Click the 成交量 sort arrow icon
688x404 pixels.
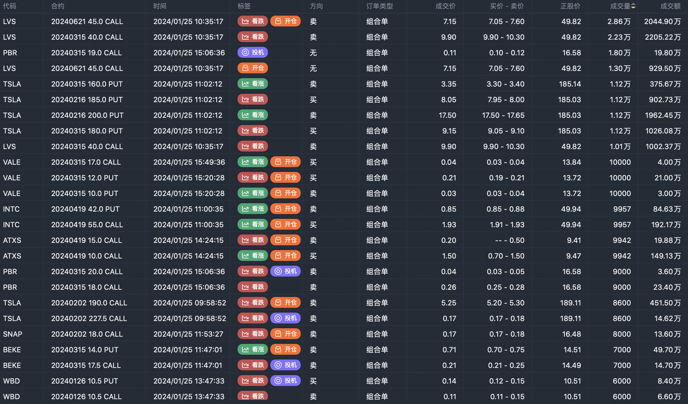click(x=633, y=6)
